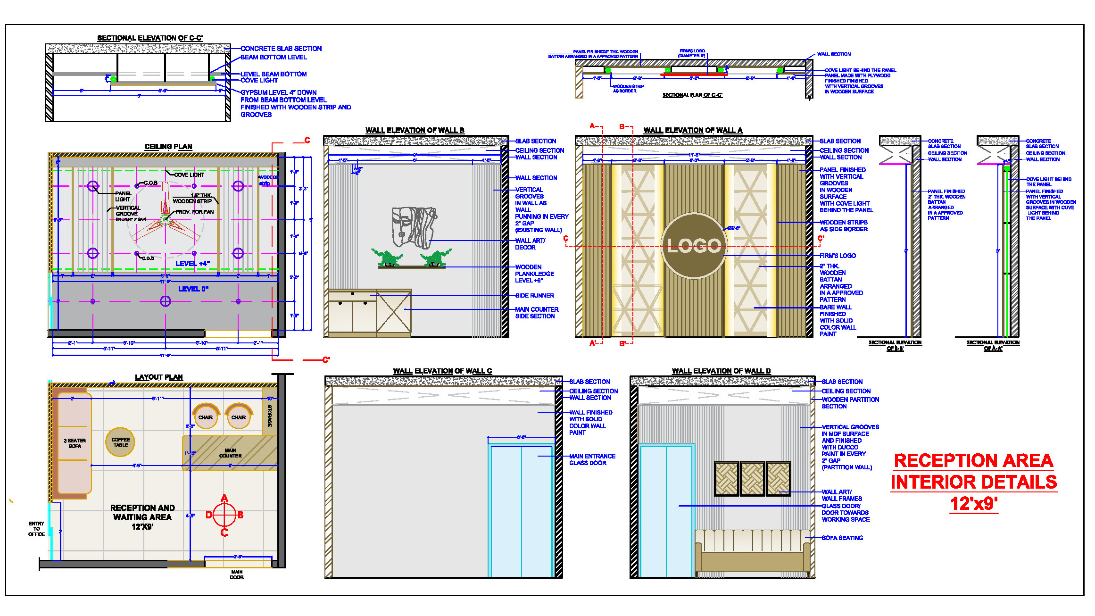Image resolution: width=1095 pixels, height=616 pixels.
Task: Click the 'SOFA SEATING' label
Action: click(842, 538)
